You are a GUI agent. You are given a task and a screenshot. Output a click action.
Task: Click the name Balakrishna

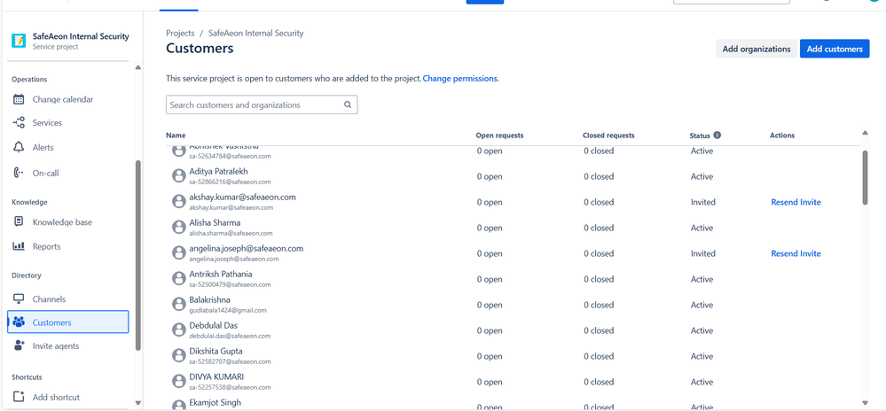[209, 299]
